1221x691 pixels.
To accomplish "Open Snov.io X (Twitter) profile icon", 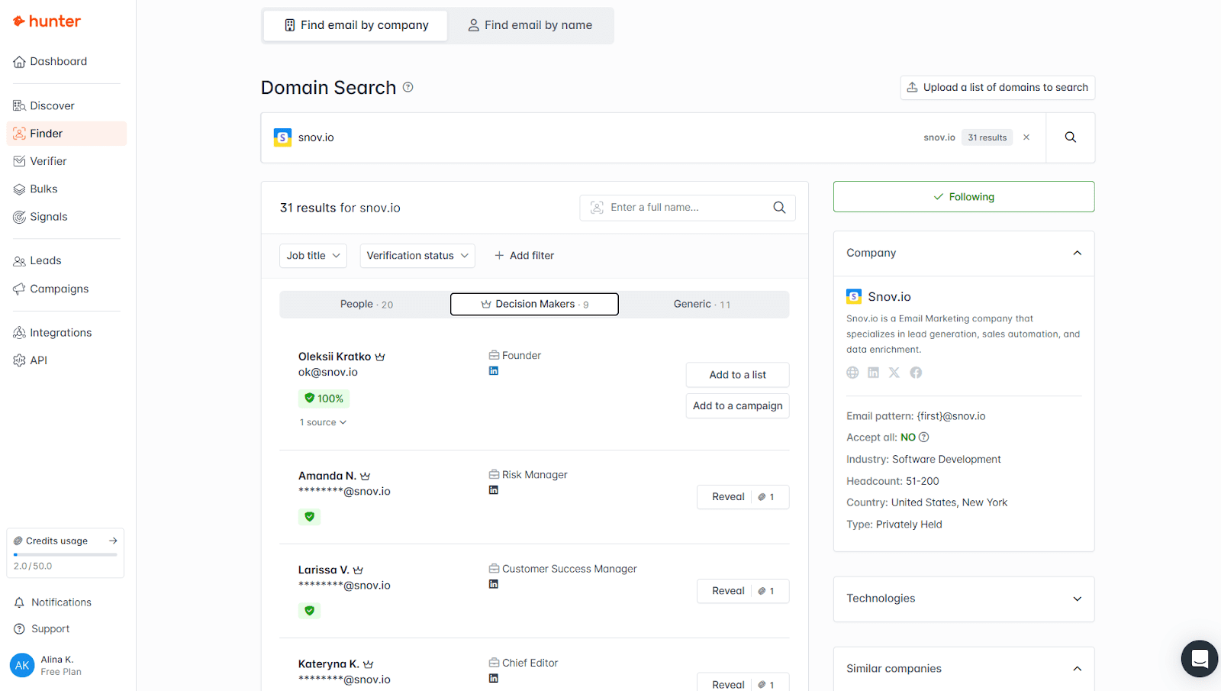I will (x=894, y=373).
